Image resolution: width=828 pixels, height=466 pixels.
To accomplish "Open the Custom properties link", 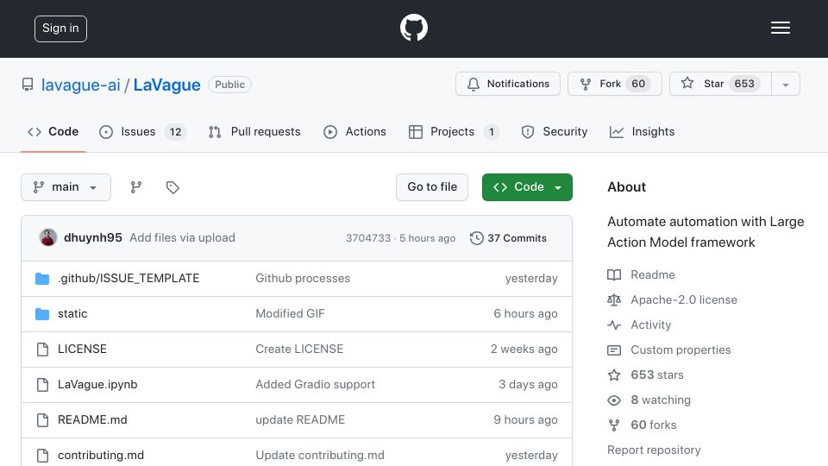I will point(669,349).
